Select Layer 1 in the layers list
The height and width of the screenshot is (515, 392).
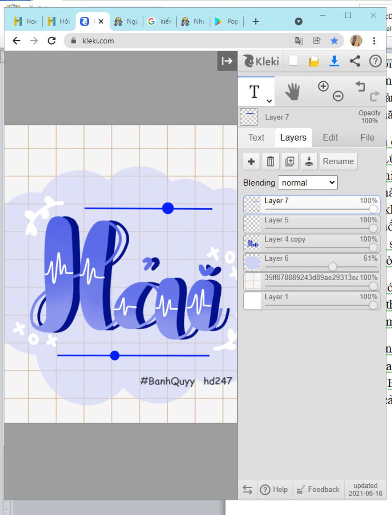(x=312, y=301)
